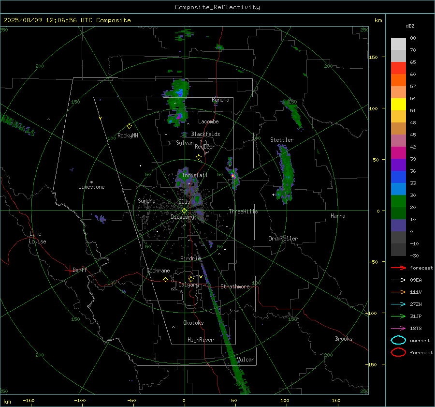Click the Ponoka label
The height and width of the screenshot is (407, 435).
coord(220,100)
